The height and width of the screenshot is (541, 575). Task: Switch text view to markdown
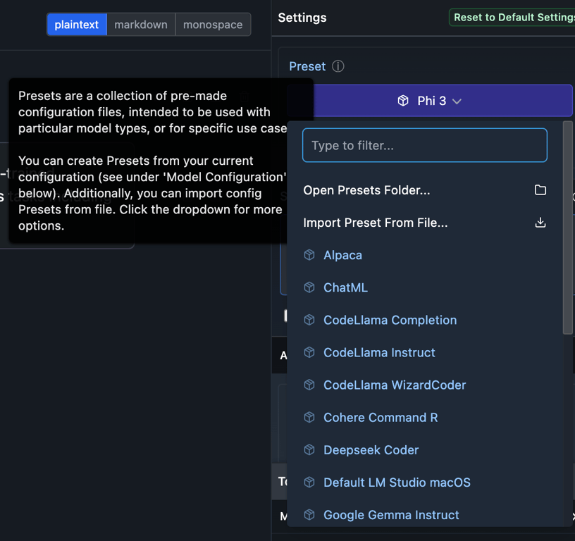[x=141, y=25]
